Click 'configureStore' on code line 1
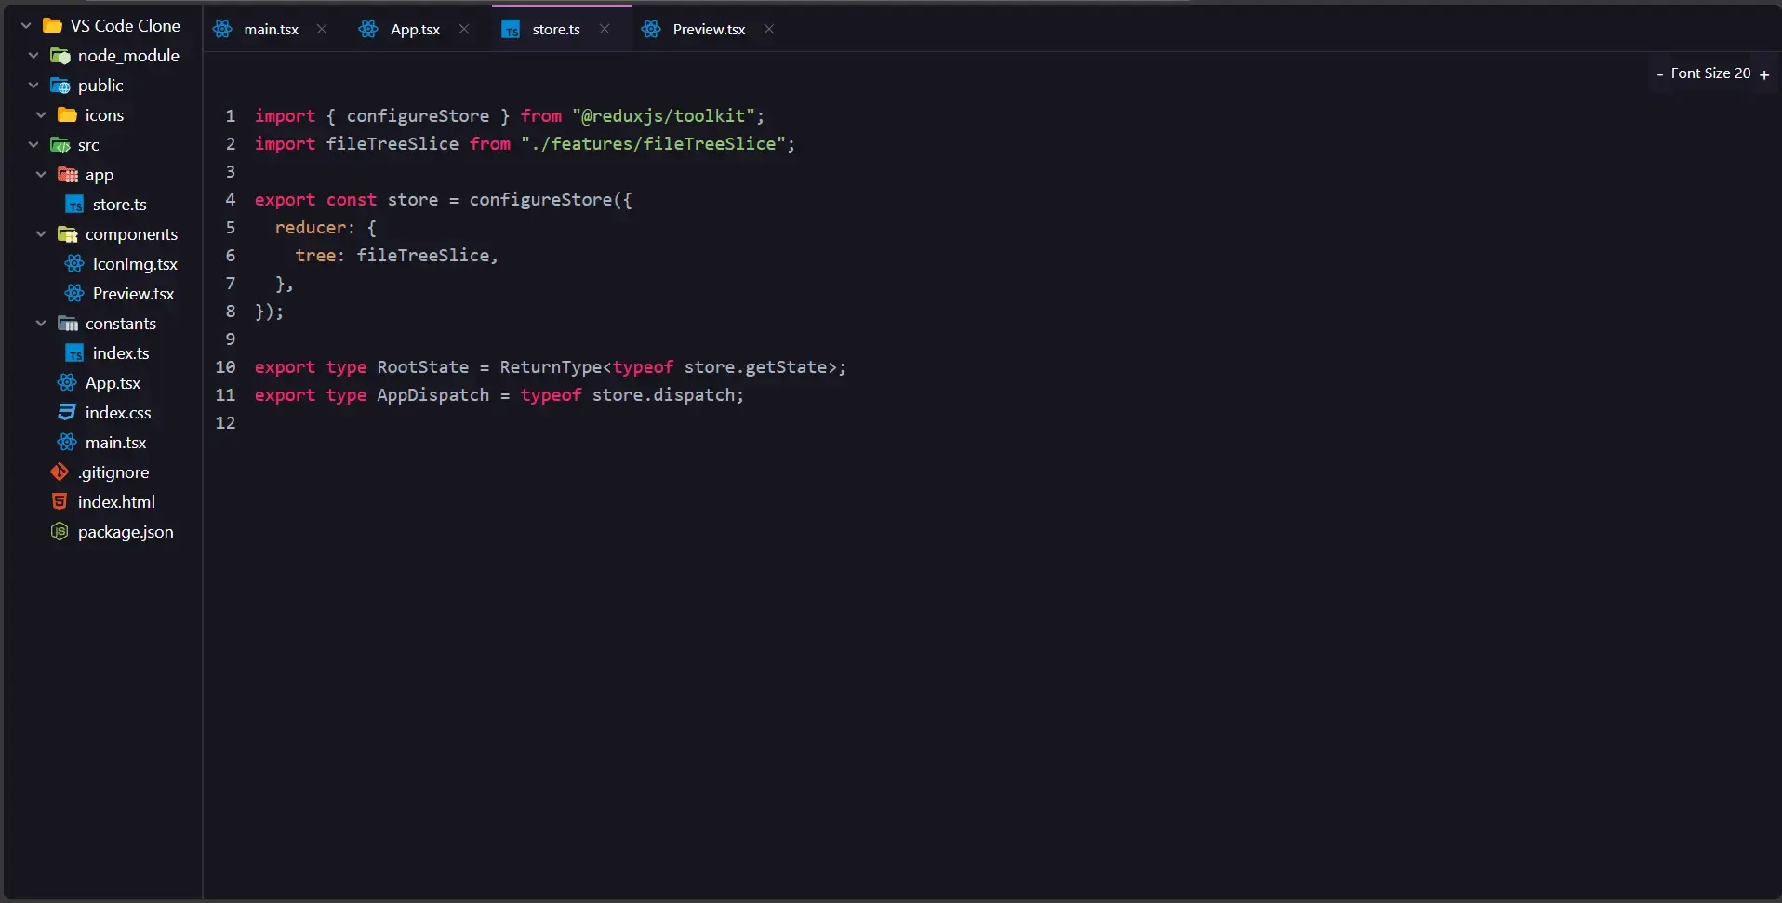 pos(418,116)
